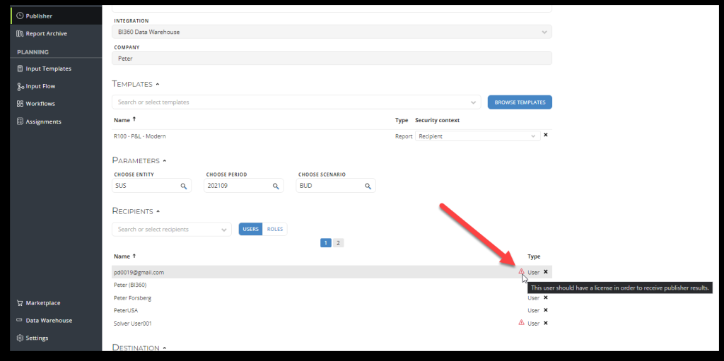The width and height of the screenshot is (724, 361).
Task: Click the search icon in Choose Entity field
Action: [x=183, y=186]
